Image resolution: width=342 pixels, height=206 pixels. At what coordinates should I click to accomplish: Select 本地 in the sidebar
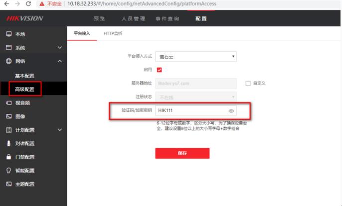[x=20, y=34]
